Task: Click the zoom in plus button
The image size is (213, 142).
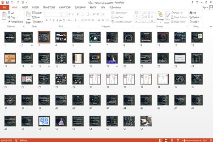Action: tap(200, 140)
